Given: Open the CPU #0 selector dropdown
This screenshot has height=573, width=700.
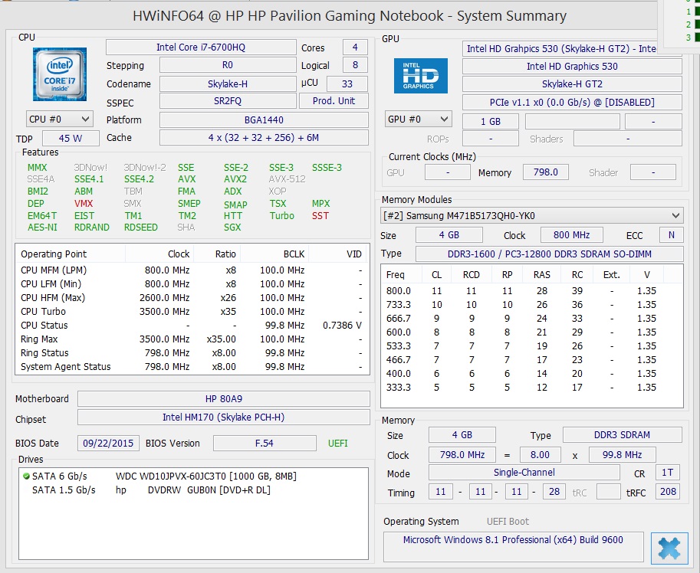Looking at the screenshot, I should [59, 120].
